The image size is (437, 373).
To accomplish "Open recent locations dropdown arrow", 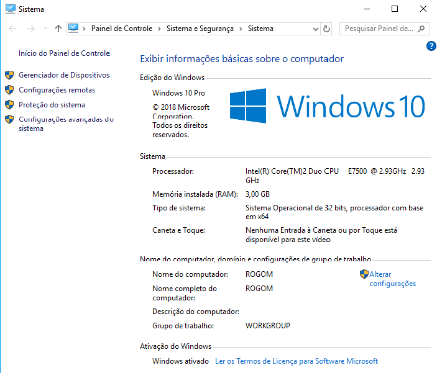I will (x=46, y=29).
